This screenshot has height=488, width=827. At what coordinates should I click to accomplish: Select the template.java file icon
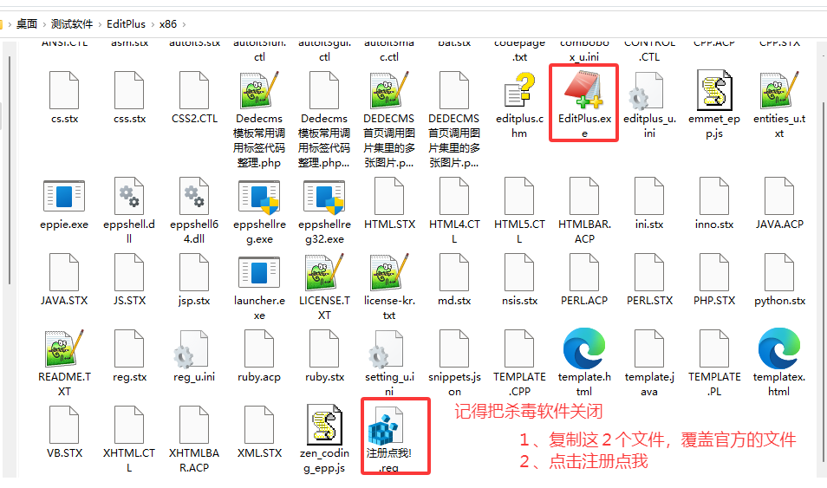tap(649, 348)
